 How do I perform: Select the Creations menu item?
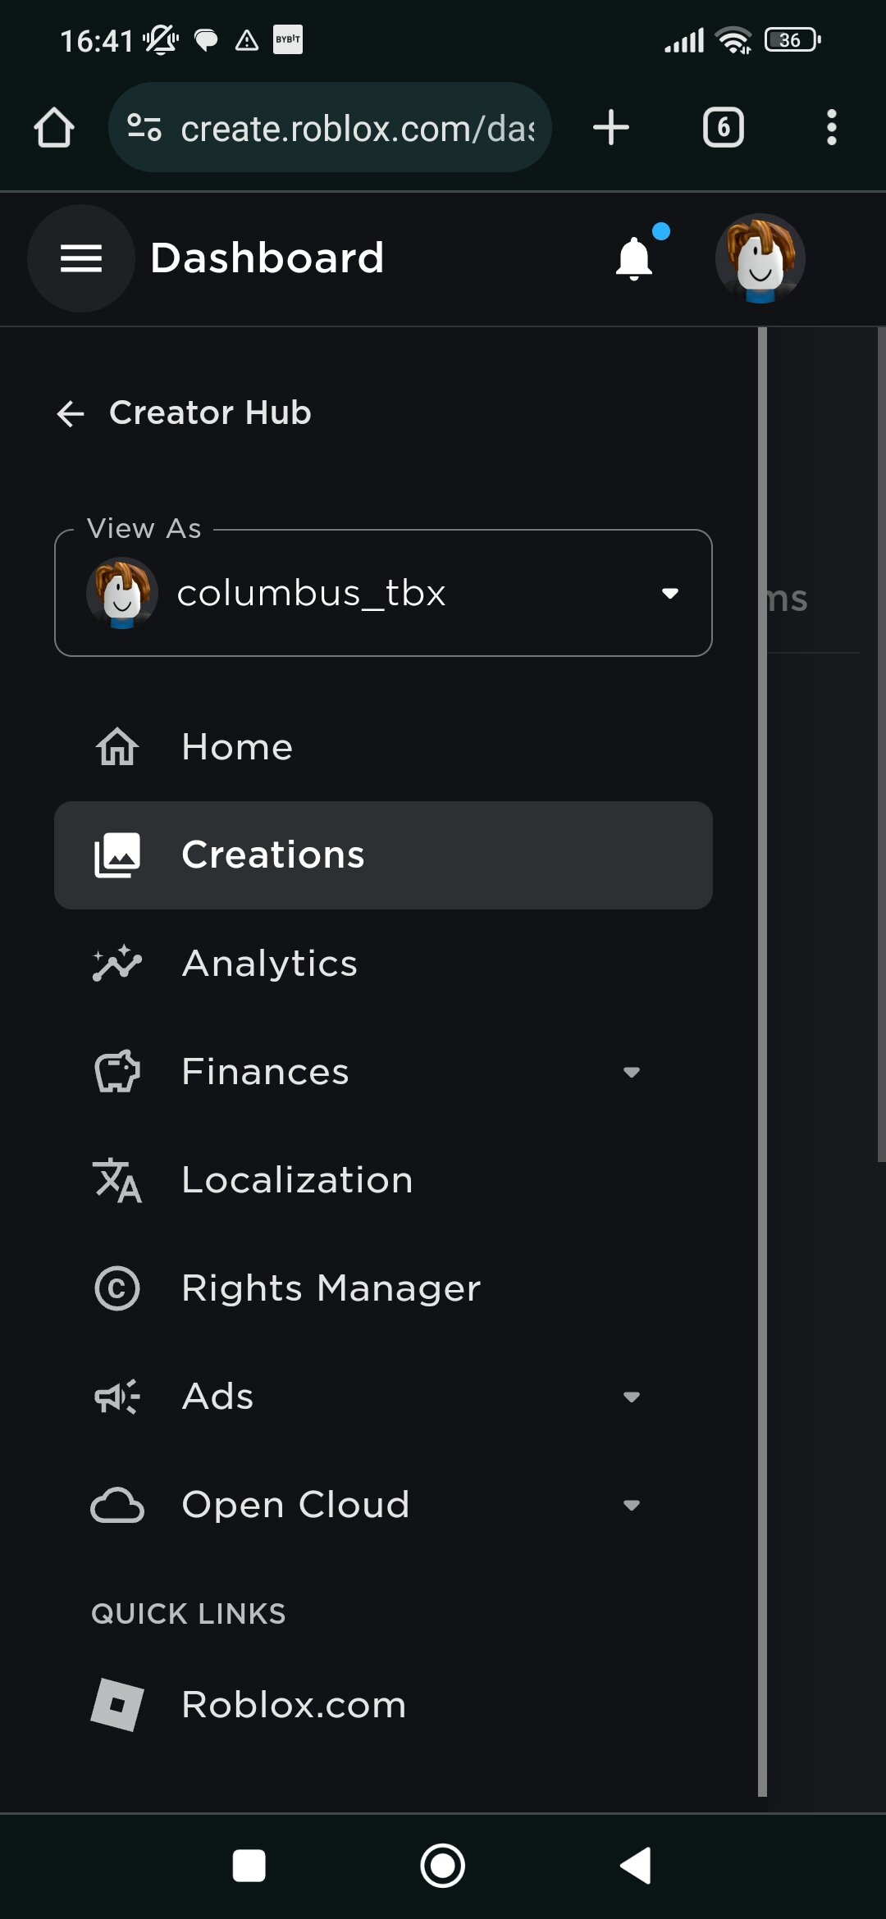click(x=383, y=855)
